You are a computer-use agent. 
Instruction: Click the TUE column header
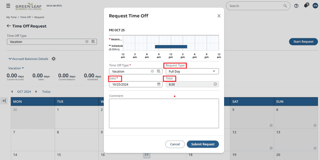tap(77, 101)
